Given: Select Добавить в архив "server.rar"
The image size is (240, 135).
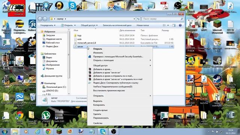Looking at the screenshot, I should (x=107, y=72).
